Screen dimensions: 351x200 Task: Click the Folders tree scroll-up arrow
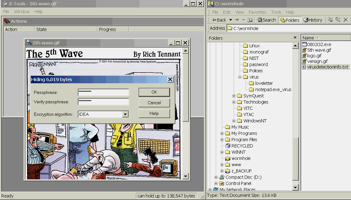coord(295,46)
